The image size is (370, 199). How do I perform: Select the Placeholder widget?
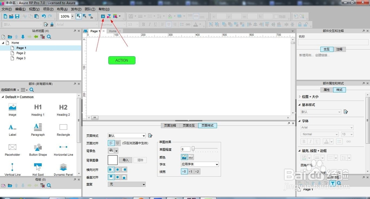coord(12,150)
